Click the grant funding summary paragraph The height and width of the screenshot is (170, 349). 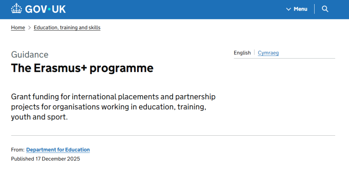tap(113, 107)
